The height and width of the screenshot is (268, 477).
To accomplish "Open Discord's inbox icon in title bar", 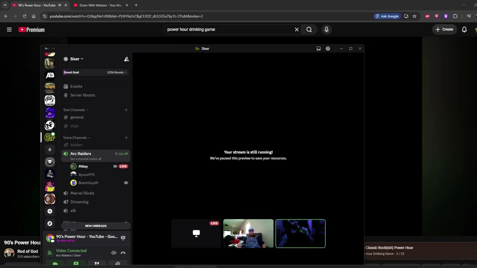I will pos(319,48).
